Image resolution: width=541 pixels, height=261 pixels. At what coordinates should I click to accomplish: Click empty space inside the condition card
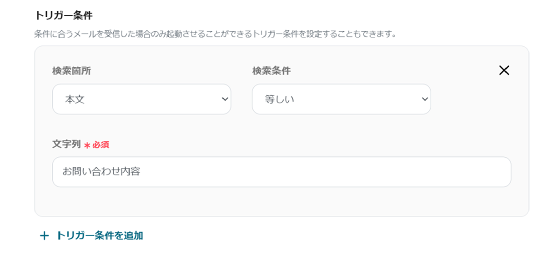pos(338,203)
